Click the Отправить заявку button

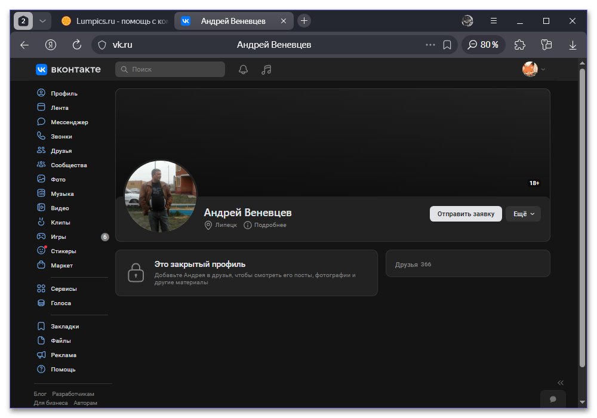[x=466, y=214]
